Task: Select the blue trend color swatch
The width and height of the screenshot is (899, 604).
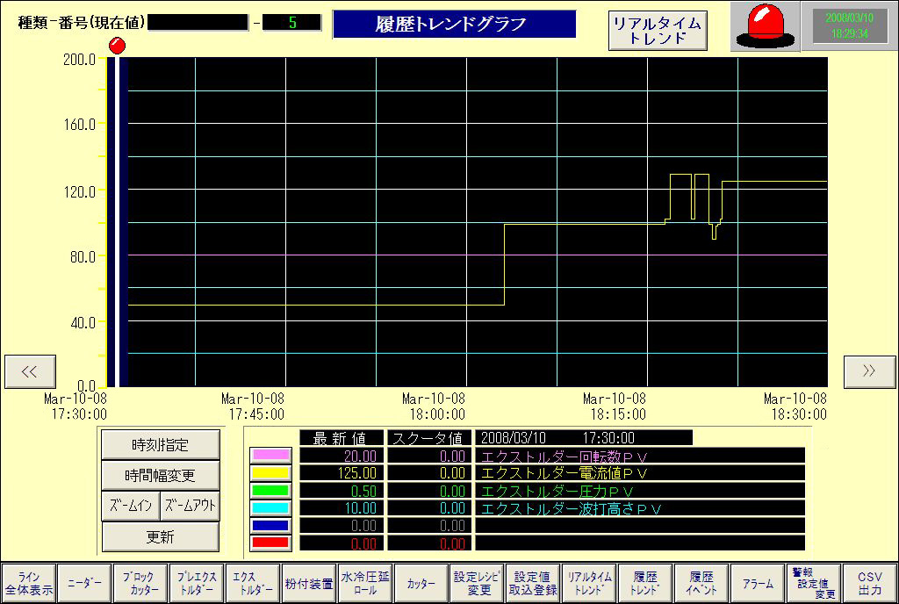Action: tap(270, 526)
